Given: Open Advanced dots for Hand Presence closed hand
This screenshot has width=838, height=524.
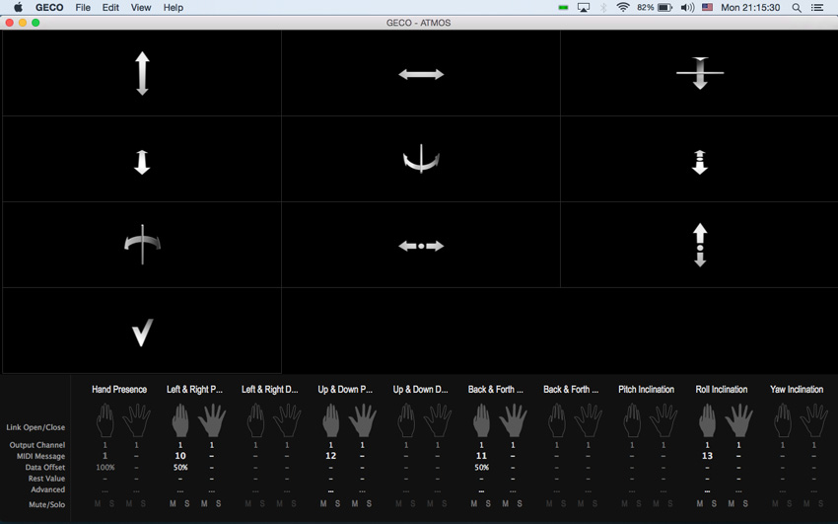Looking at the screenshot, I should (x=105, y=490).
